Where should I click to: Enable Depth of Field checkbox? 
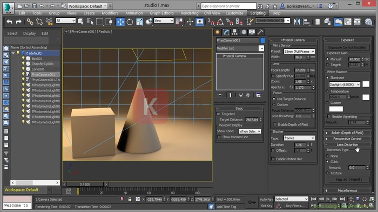pyautogui.click(x=274, y=124)
